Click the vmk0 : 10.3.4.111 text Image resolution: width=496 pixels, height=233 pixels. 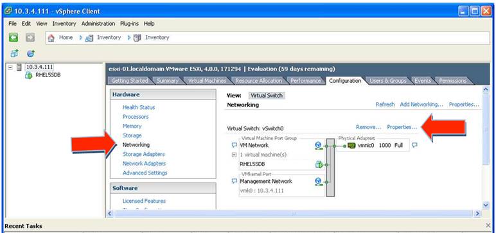pos(261,191)
